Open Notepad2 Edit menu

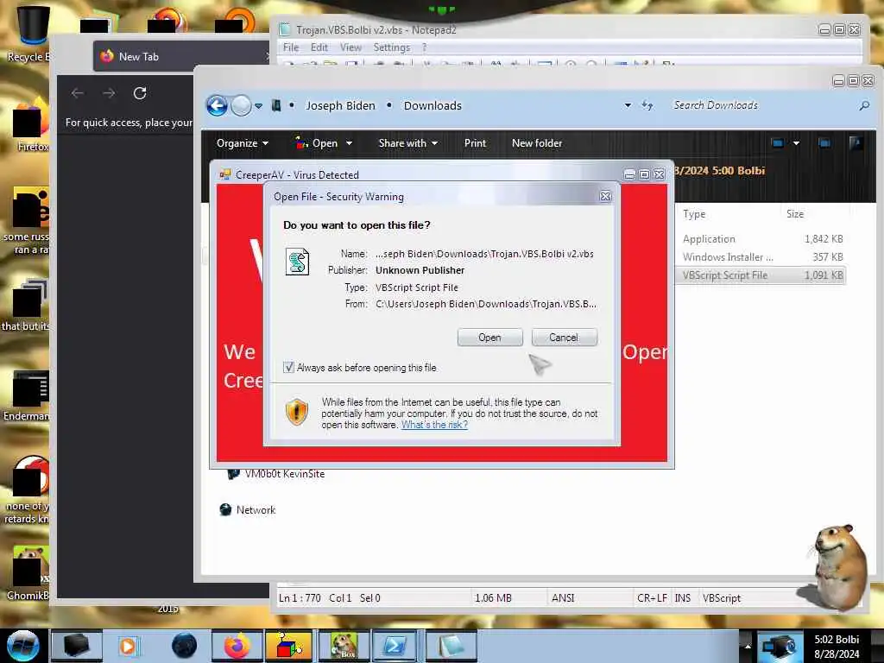[x=319, y=47]
